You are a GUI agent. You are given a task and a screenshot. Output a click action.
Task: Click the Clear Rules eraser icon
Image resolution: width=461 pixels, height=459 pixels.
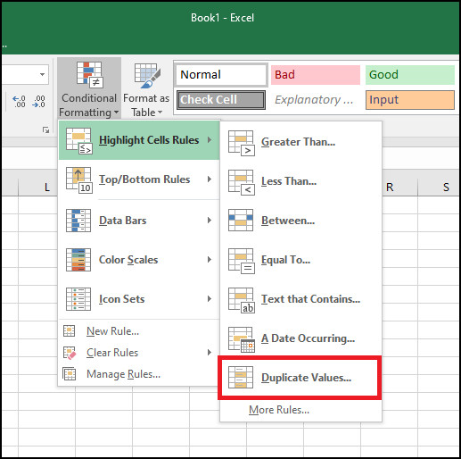[70, 353]
